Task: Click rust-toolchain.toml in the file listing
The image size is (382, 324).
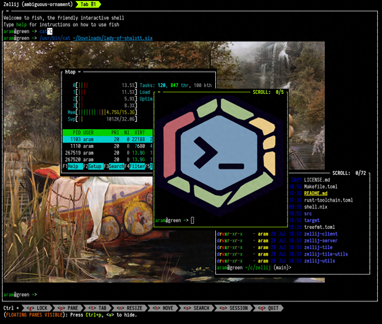Action: 328,200
